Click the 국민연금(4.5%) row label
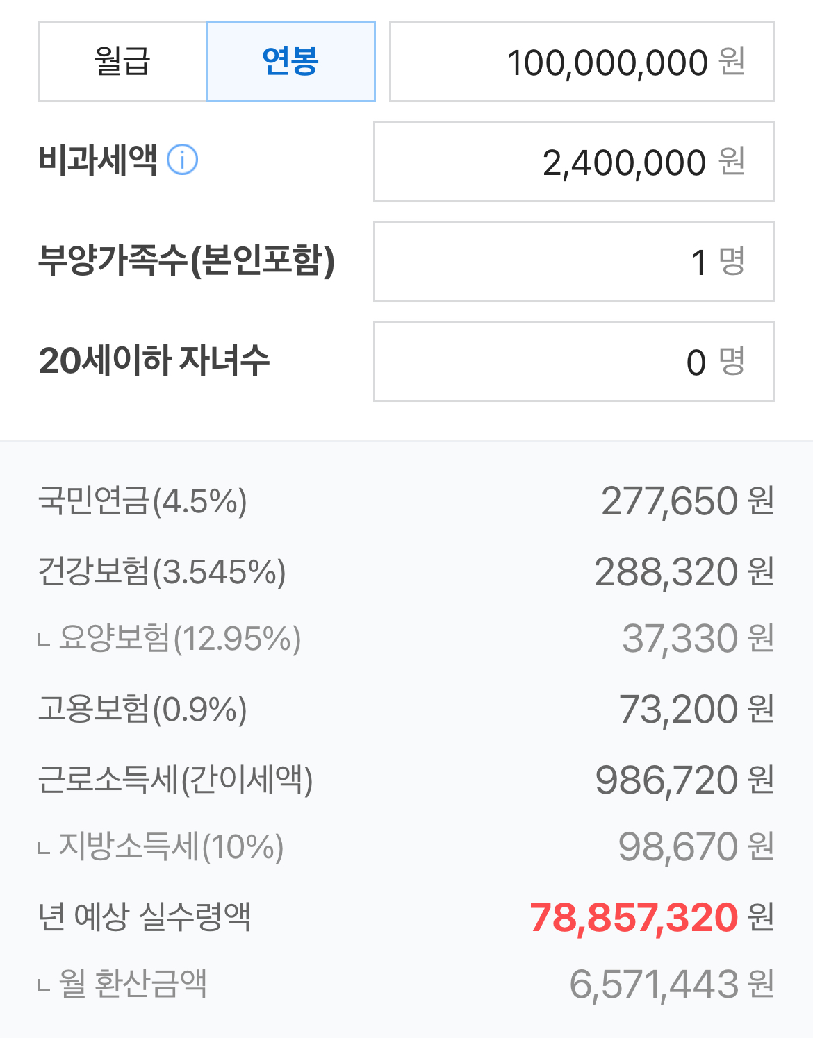Screen dimensions: 813x1038 pyautogui.click(x=142, y=501)
